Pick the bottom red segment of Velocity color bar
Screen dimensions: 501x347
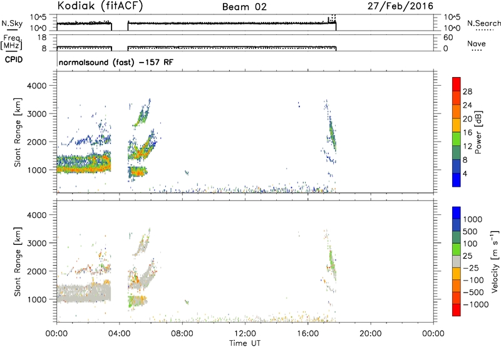coord(457,310)
